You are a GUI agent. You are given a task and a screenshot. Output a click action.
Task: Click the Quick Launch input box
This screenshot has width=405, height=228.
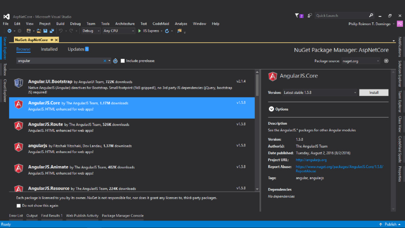click(x=341, y=15)
